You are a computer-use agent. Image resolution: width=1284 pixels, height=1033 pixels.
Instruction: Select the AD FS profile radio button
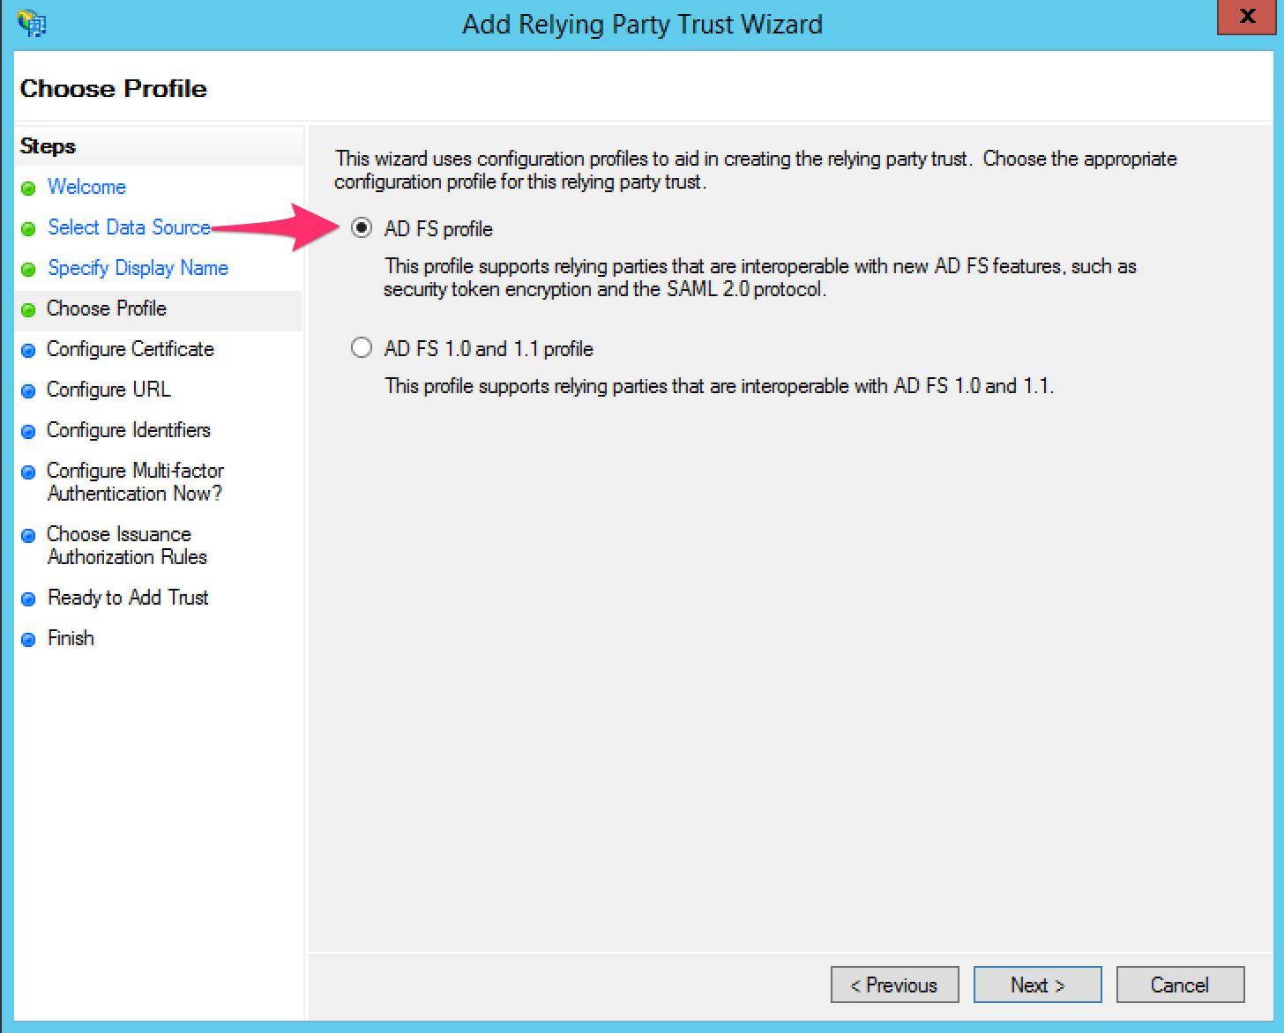[x=362, y=228]
